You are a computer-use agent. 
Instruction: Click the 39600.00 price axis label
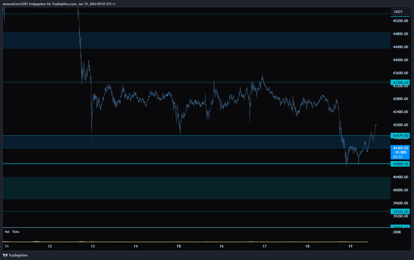pos(400,203)
